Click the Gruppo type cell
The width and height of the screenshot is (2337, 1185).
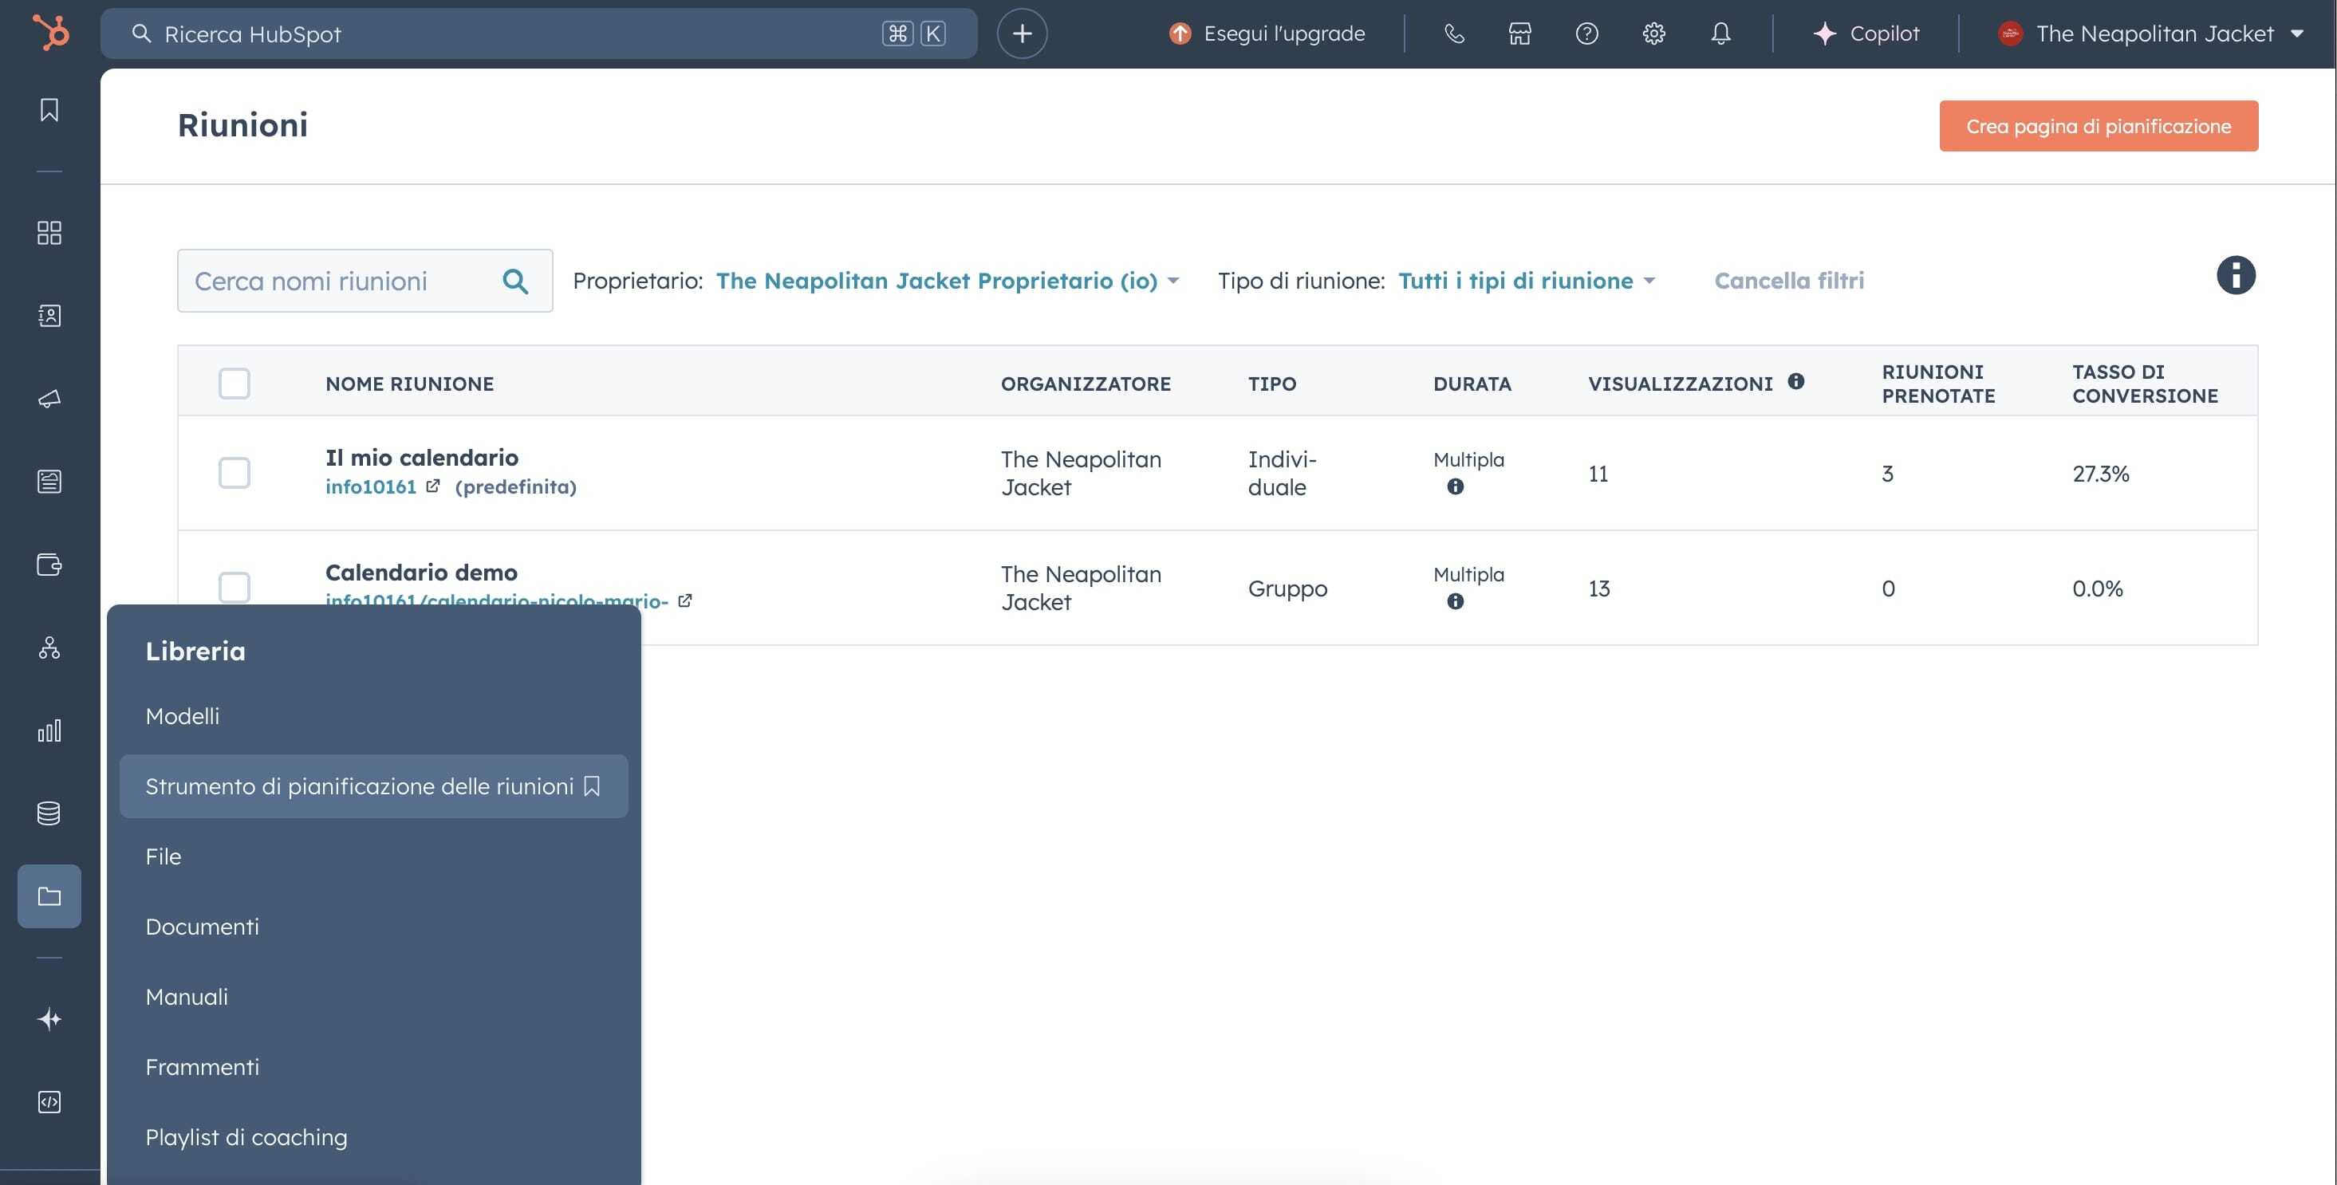point(1287,589)
